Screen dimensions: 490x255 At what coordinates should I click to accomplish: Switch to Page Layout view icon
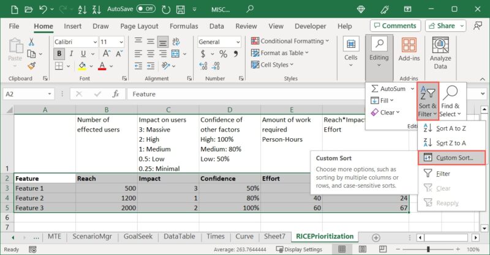[x=363, y=249]
